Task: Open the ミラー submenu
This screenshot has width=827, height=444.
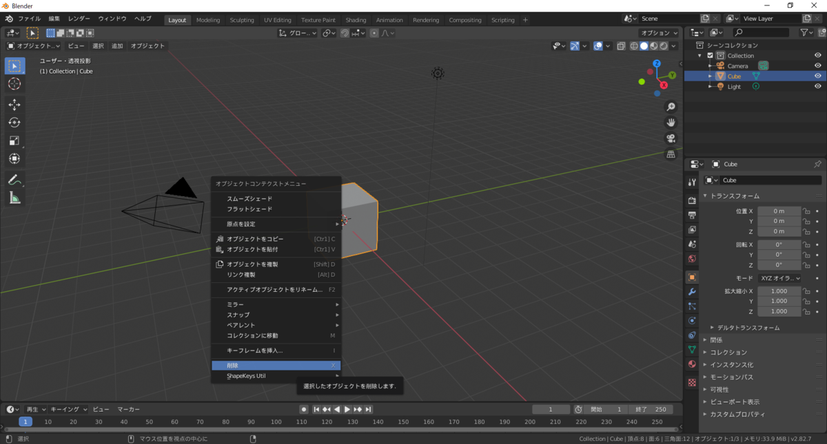Action: (276, 304)
